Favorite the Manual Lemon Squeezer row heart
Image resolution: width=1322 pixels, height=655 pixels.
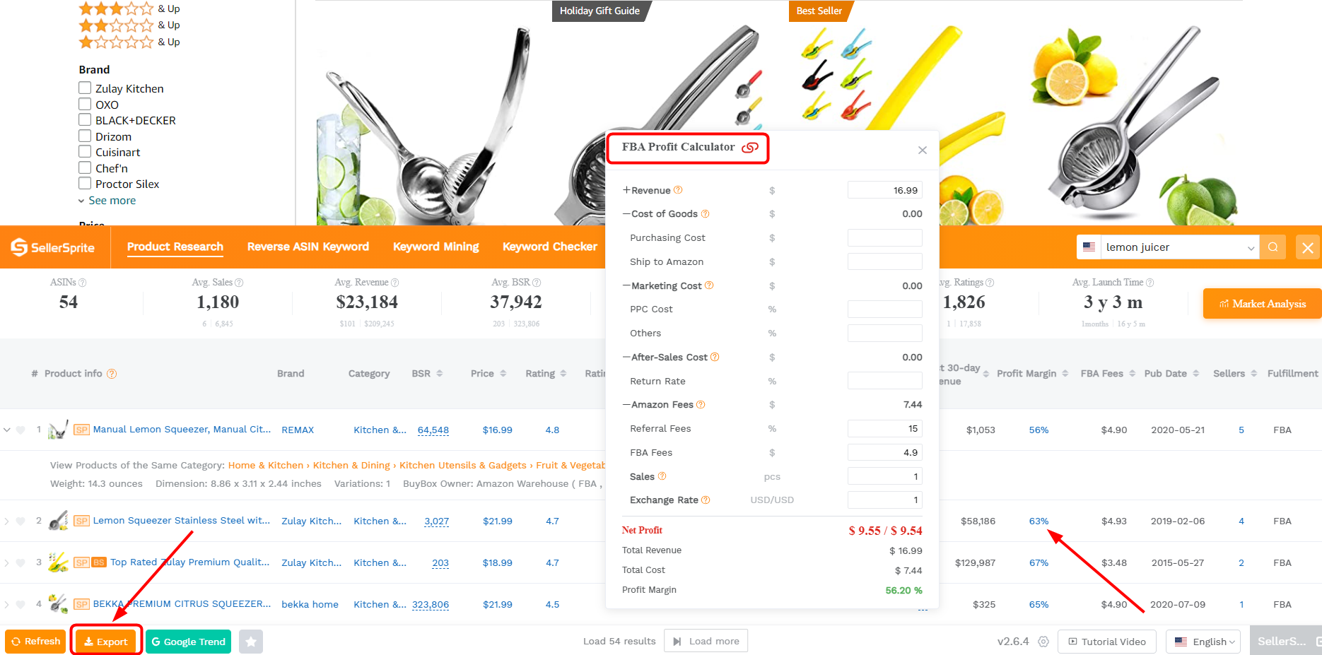pos(21,430)
